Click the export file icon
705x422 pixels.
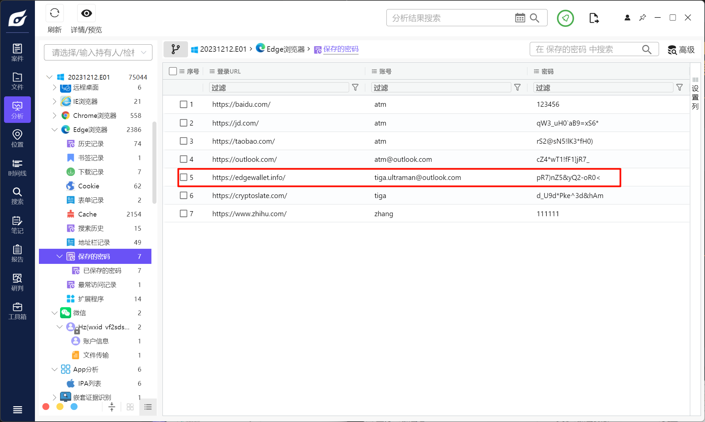click(x=594, y=18)
